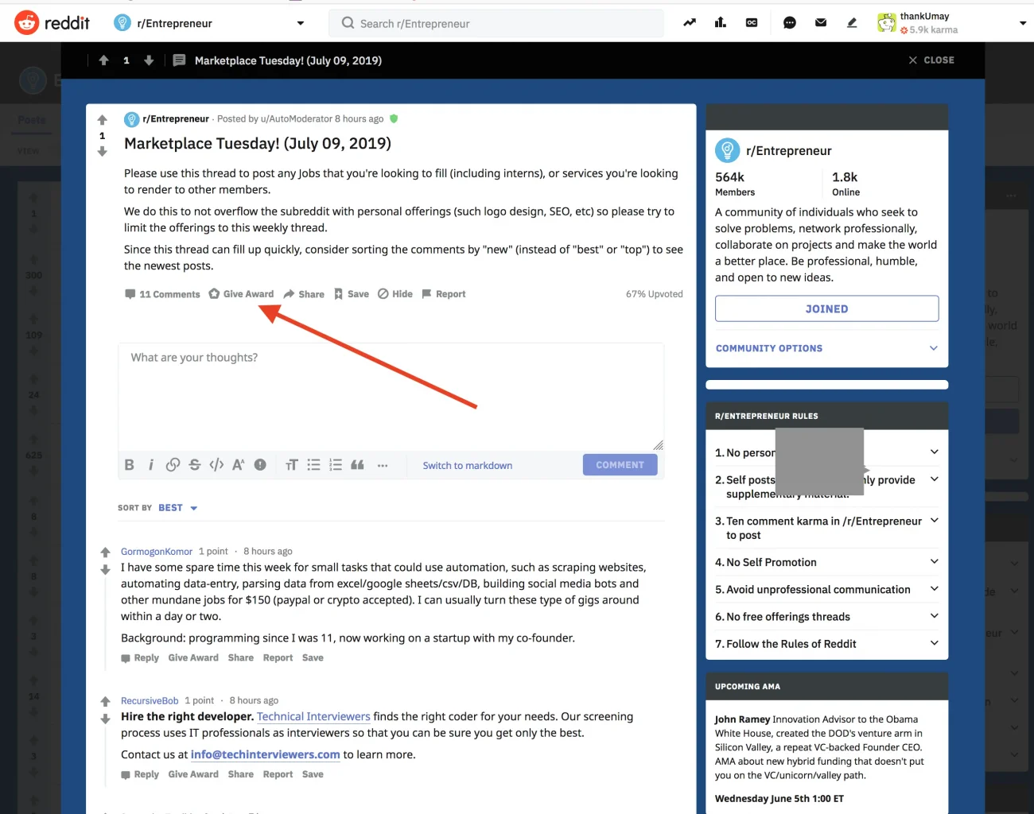Viewport: 1034px width, 814px height.
Task: Insert a link in comment editor
Action: 173,465
